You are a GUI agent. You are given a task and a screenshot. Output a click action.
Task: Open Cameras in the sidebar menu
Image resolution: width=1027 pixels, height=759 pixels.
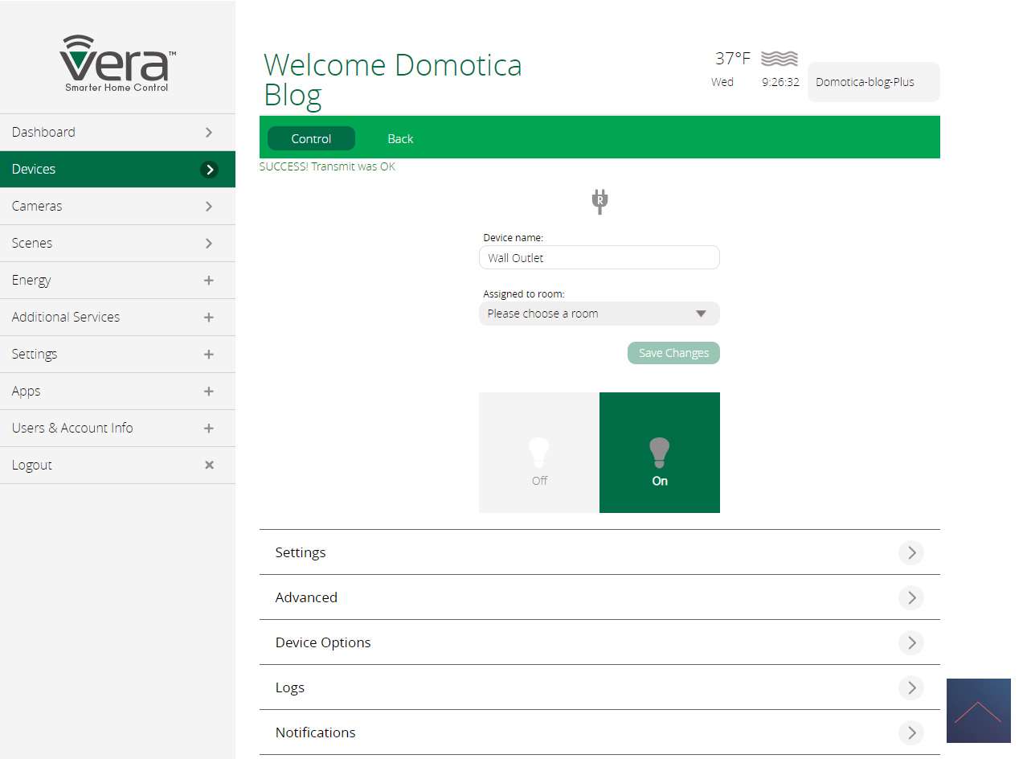tap(117, 207)
